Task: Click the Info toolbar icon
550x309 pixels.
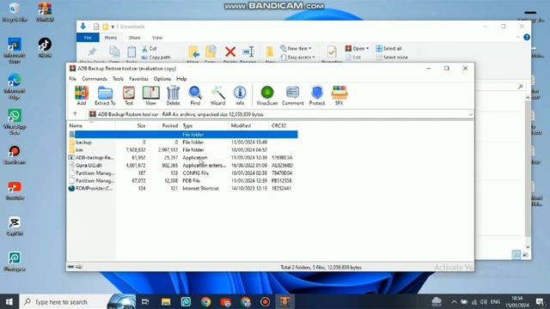Action: tap(240, 95)
